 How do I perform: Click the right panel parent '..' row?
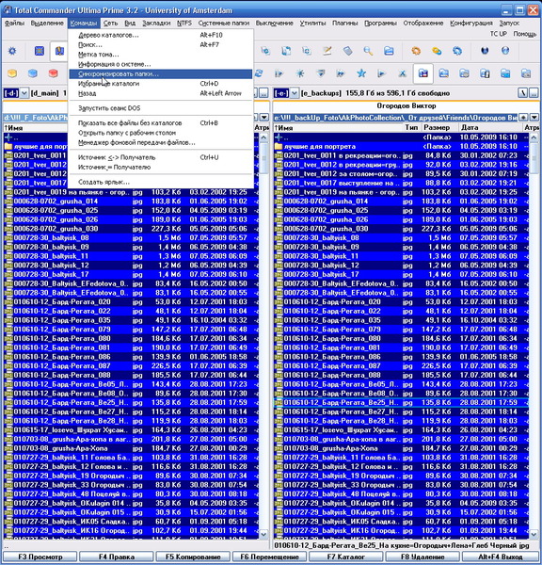tap(401, 137)
